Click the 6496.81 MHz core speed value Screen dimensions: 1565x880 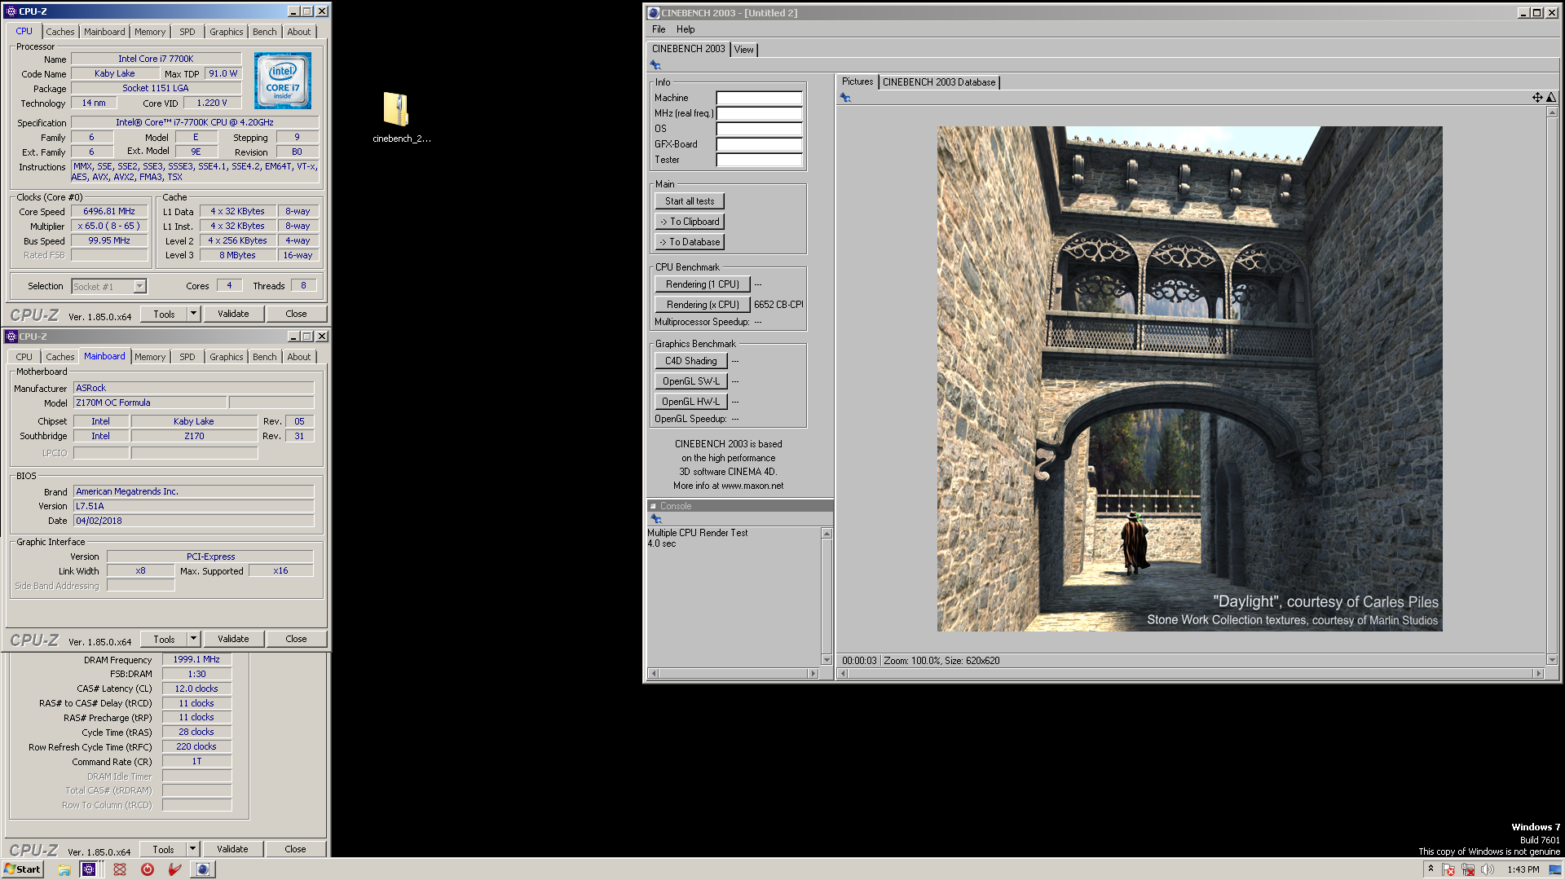(109, 211)
